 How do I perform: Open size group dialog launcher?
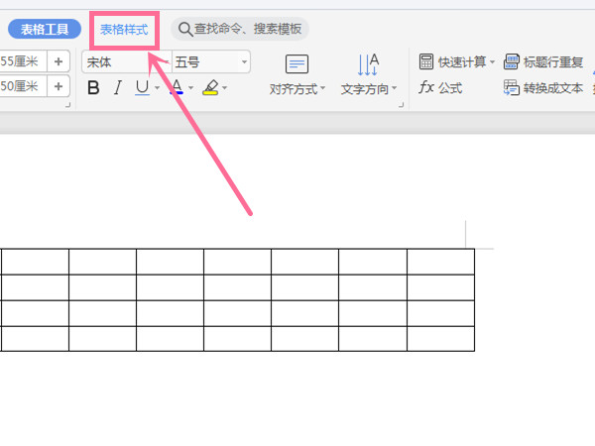coord(67,105)
